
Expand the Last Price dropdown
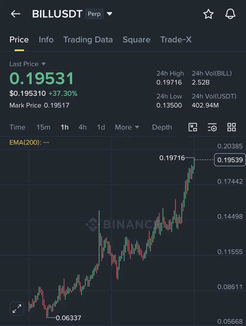click(x=43, y=64)
